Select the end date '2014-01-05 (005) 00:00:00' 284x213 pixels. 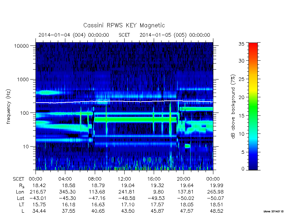click(x=175, y=35)
